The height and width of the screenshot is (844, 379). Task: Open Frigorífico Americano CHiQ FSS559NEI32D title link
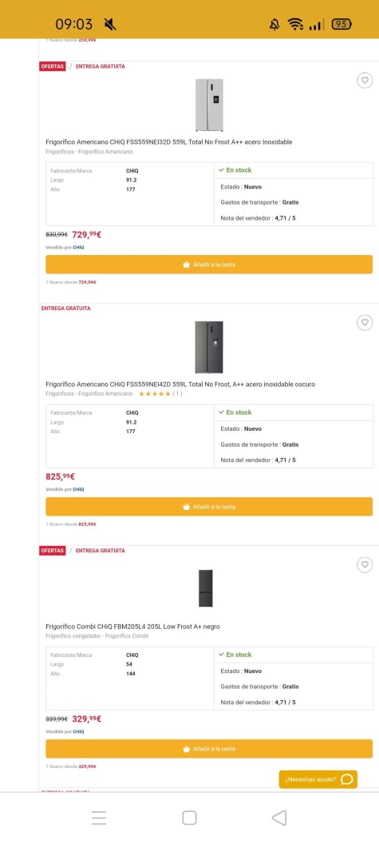click(169, 142)
